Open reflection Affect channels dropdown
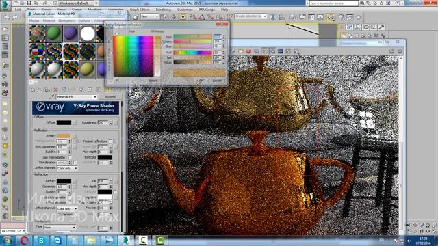 67,168
